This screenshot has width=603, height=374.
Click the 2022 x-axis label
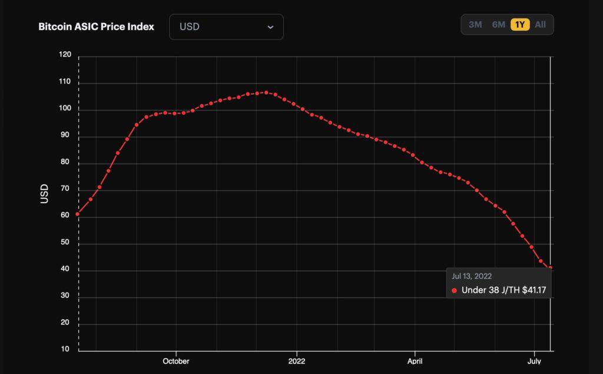(297, 361)
